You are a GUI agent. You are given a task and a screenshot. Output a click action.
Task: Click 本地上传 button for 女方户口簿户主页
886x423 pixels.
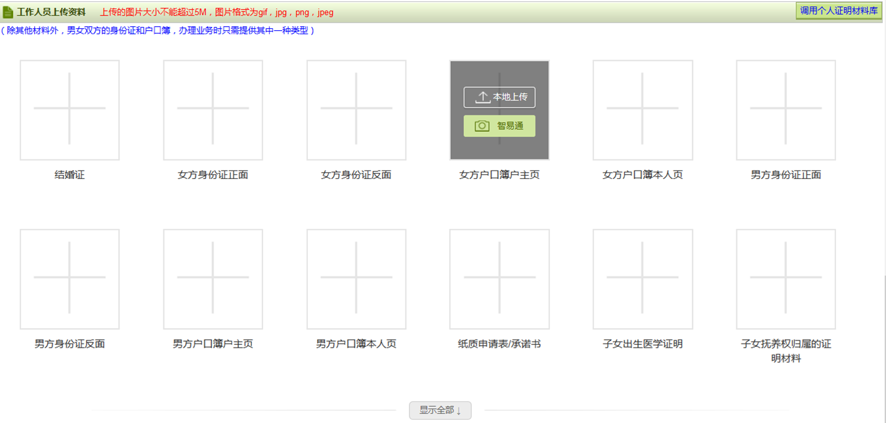tap(499, 97)
